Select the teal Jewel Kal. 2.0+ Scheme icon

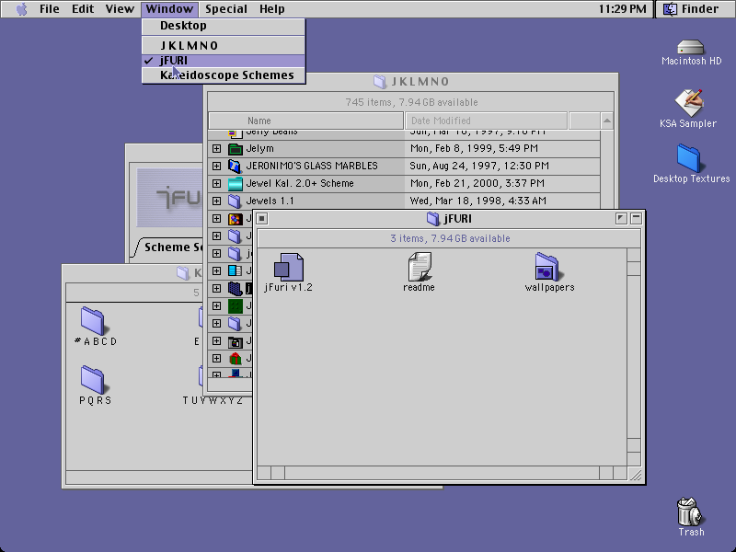coord(236,183)
